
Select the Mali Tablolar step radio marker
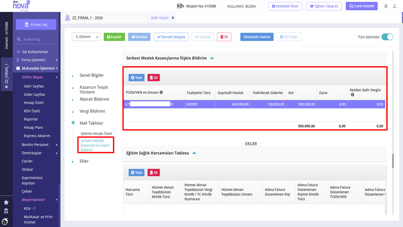click(x=73, y=123)
